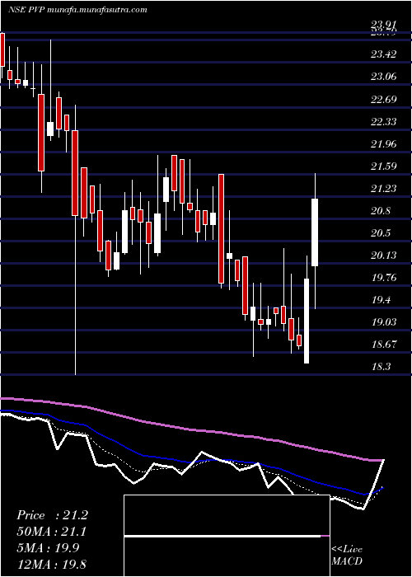Image resolution: width=412 pixels, height=577 pixels.
Task: Select the 21.23 price axis label
Action: (x=383, y=189)
